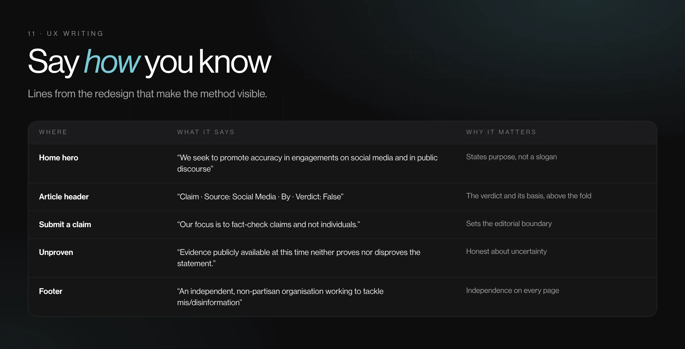This screenshot has height=349, width=685.
Task: Click the 'Unproven' row label
Action: click(56, 252)
